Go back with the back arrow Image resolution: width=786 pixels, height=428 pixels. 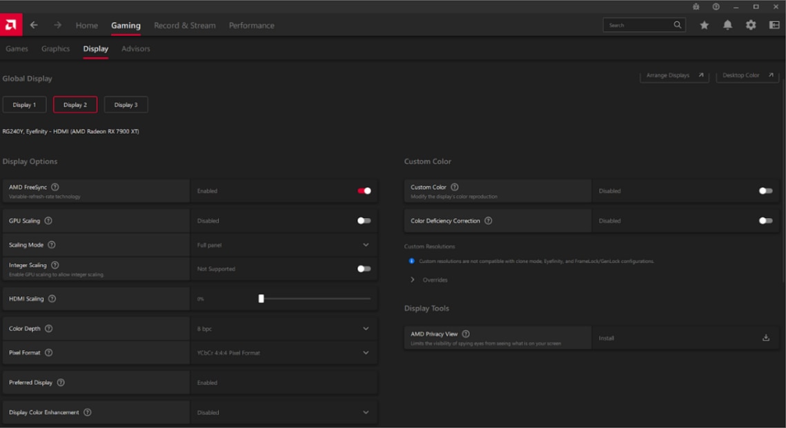coord(34,25)
